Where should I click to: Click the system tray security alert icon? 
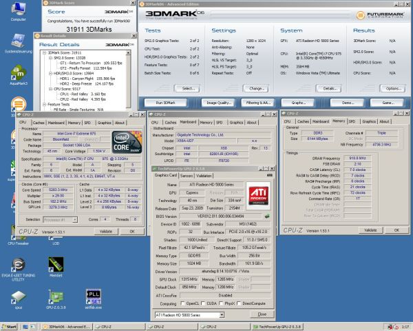[390, 327]
